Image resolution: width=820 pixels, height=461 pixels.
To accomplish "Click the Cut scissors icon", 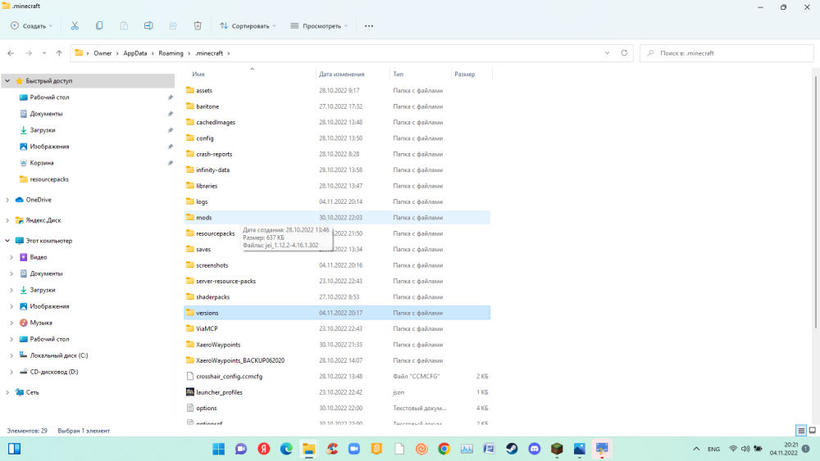I will tap(75, 25).
